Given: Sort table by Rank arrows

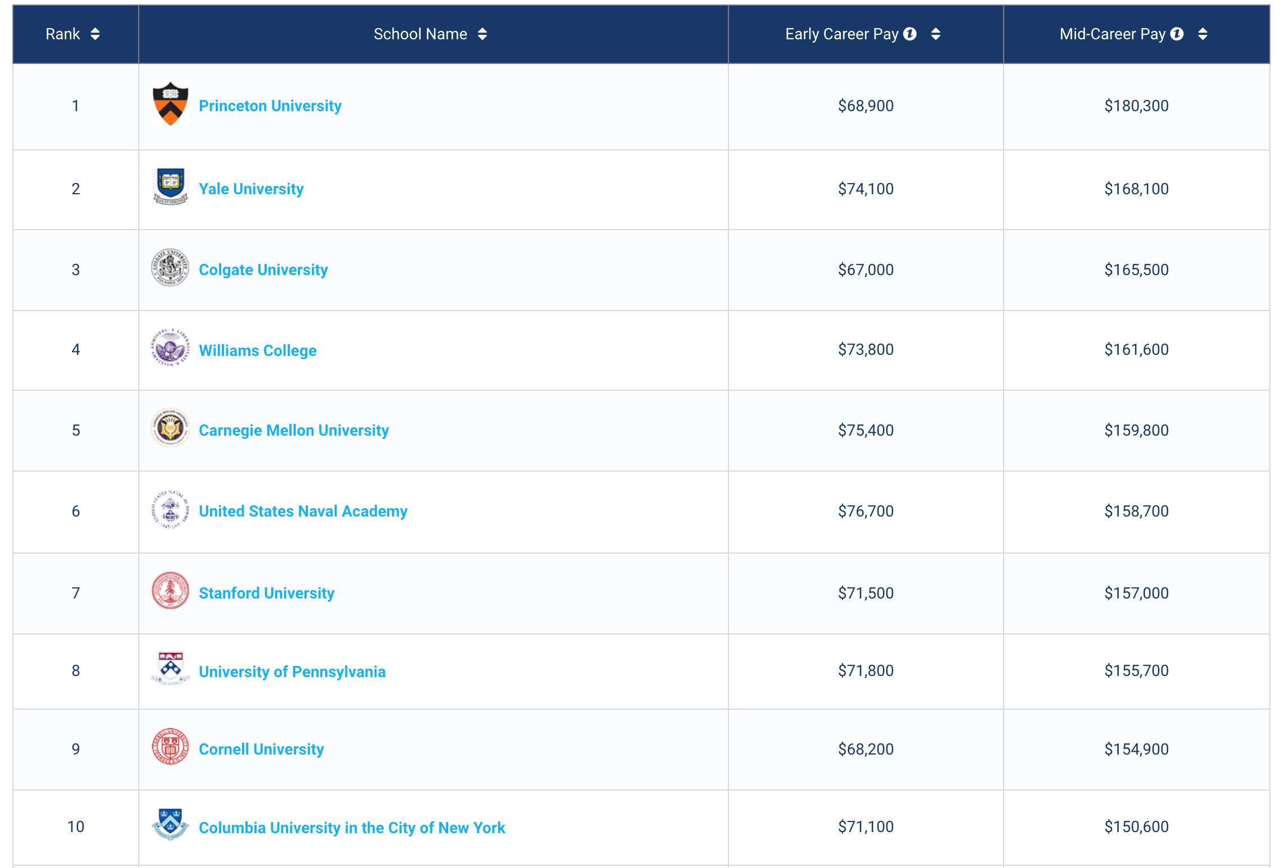Looking at the screenshot, I should [95, 34].
